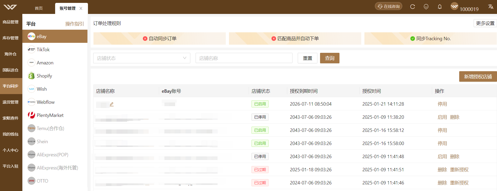
Task: Click the 已过期 tag for 2025-01-18 row
Action: tap(260, 170)
